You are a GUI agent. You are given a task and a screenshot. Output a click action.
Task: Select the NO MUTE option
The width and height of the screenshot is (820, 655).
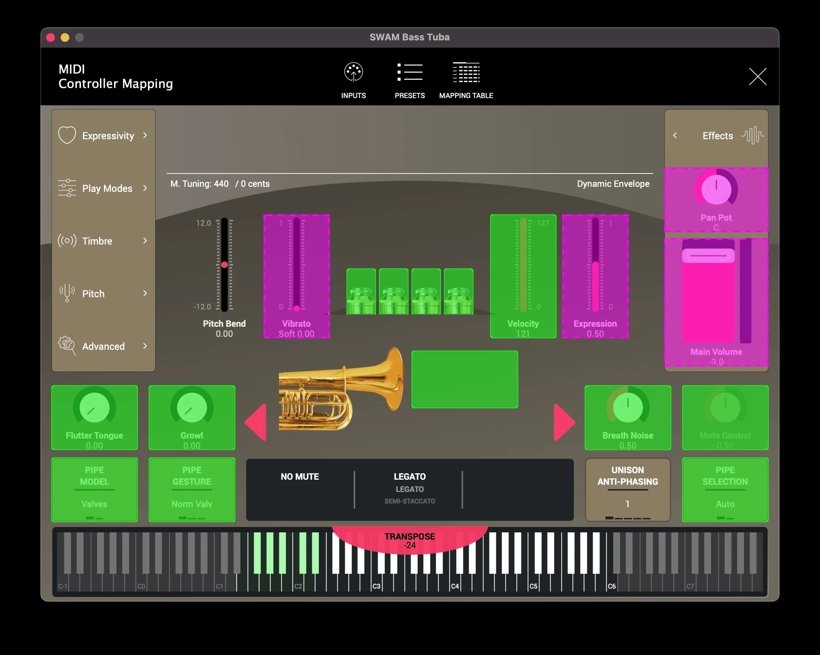tap(300, 477)
